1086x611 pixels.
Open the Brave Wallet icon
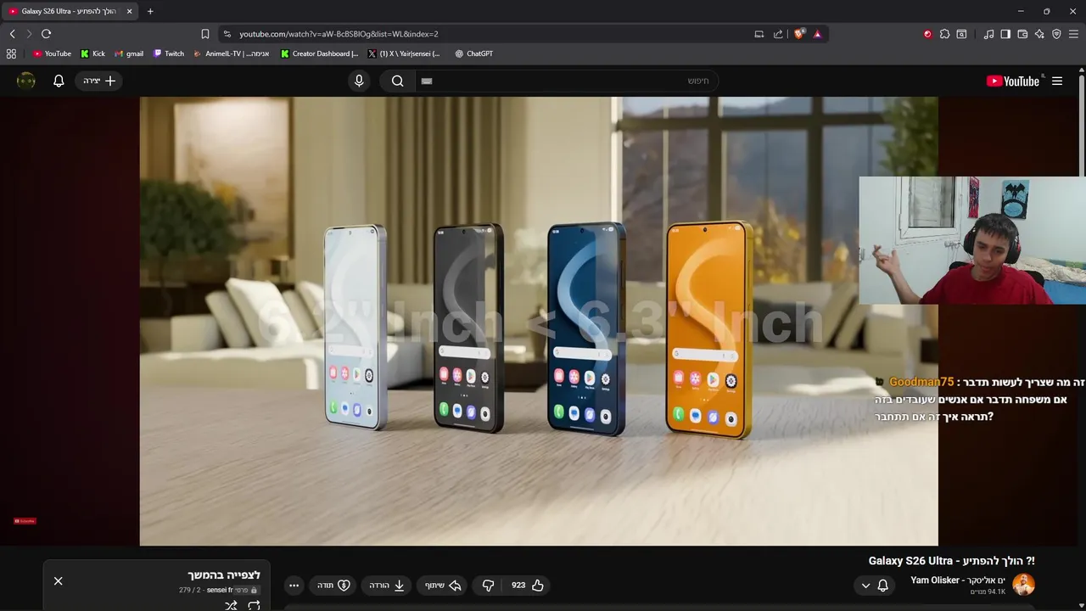pyautogui.click(x=1022, y=34)
